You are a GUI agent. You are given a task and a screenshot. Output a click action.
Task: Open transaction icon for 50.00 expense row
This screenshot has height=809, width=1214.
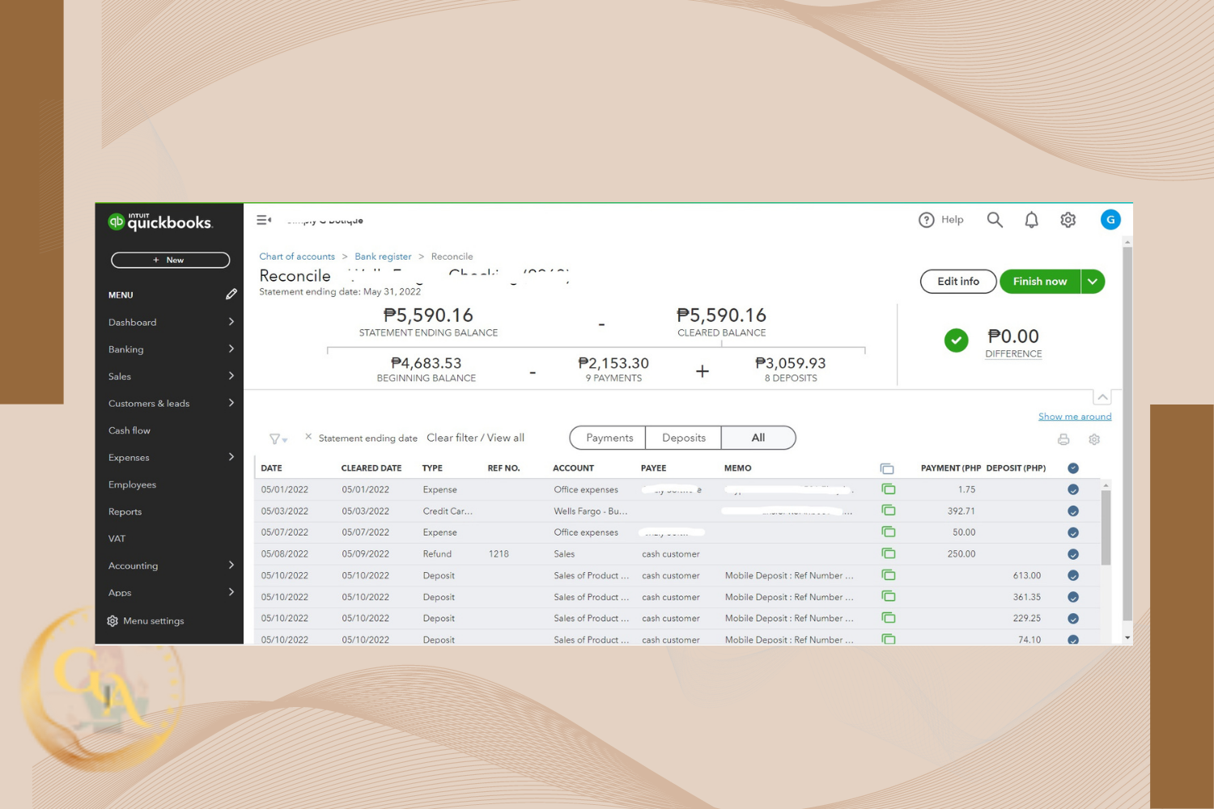889,532
